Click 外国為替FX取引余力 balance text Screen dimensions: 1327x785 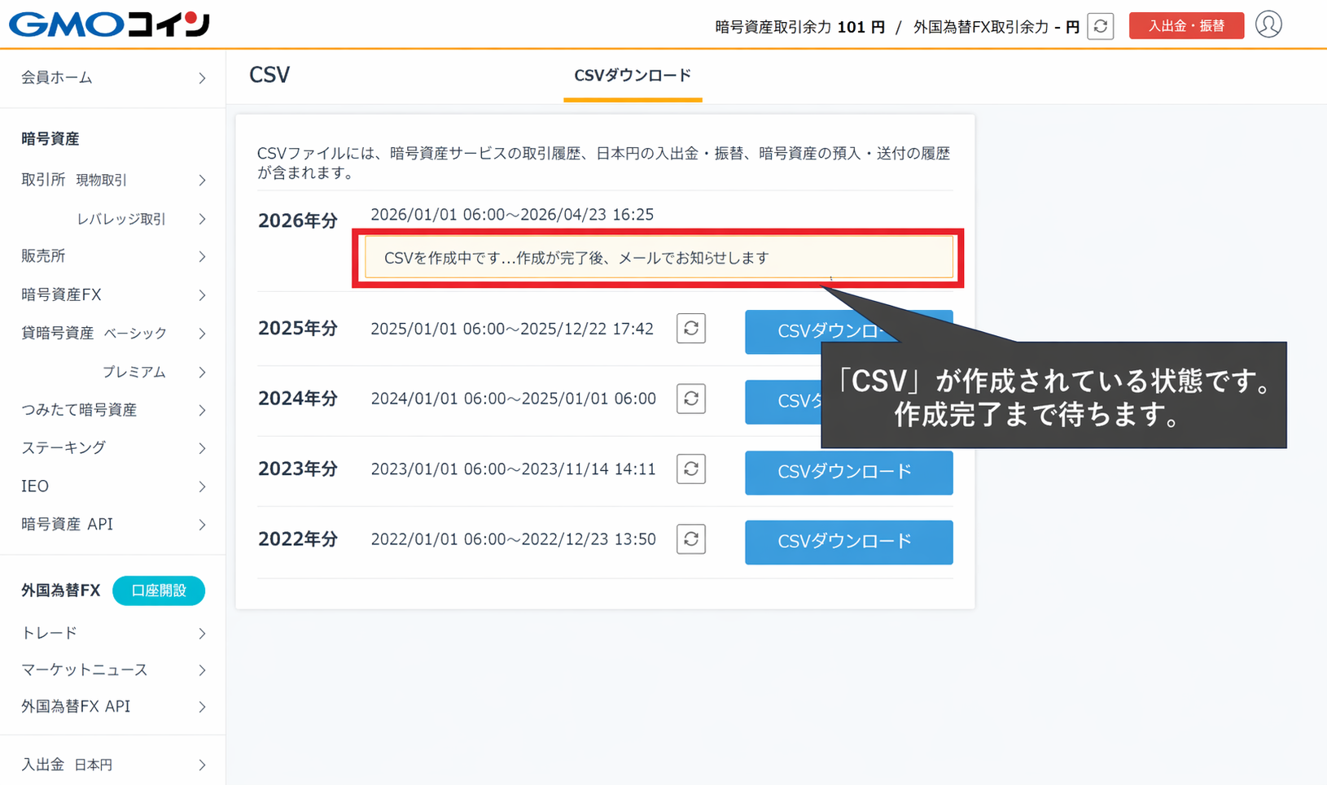[996, 27]
